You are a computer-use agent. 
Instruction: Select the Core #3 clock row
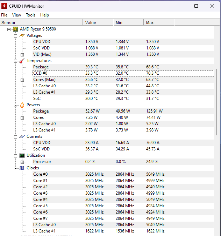click(123, 193)
